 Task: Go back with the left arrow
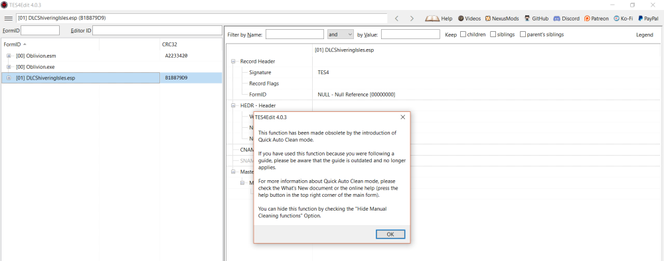click(x=397, y=19)
